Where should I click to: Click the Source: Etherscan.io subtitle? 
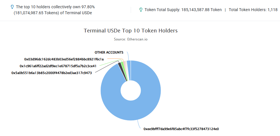131,39
